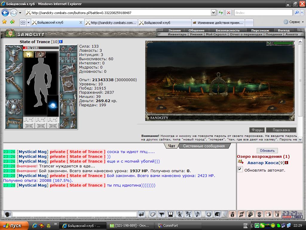Viewport: 306px width, 230px height.
Task: Click the blue info icon next to State of Trance
Action: tap(61, 42)
